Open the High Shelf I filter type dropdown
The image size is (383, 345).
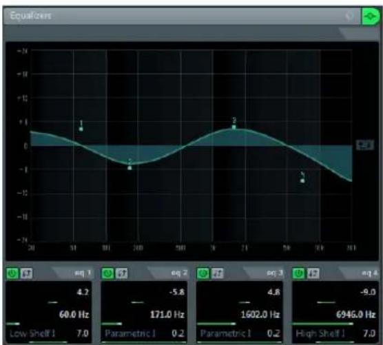coord(320,333)
